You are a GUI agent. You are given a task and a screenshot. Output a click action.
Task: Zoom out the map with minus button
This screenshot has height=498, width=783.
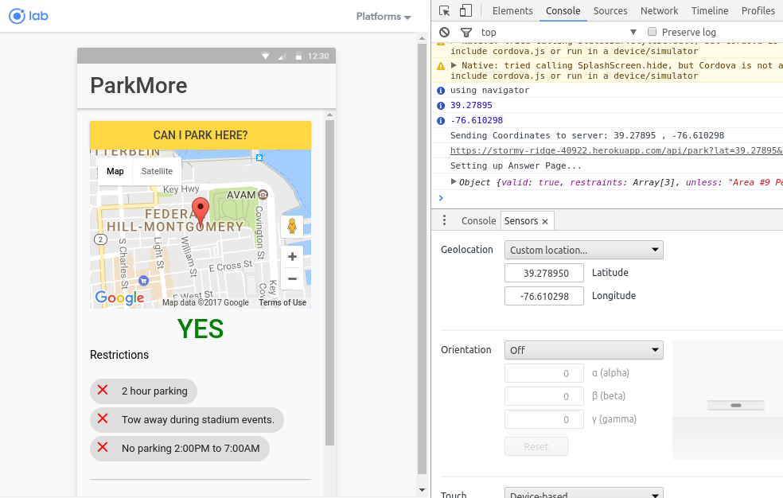tap(292, 278)
